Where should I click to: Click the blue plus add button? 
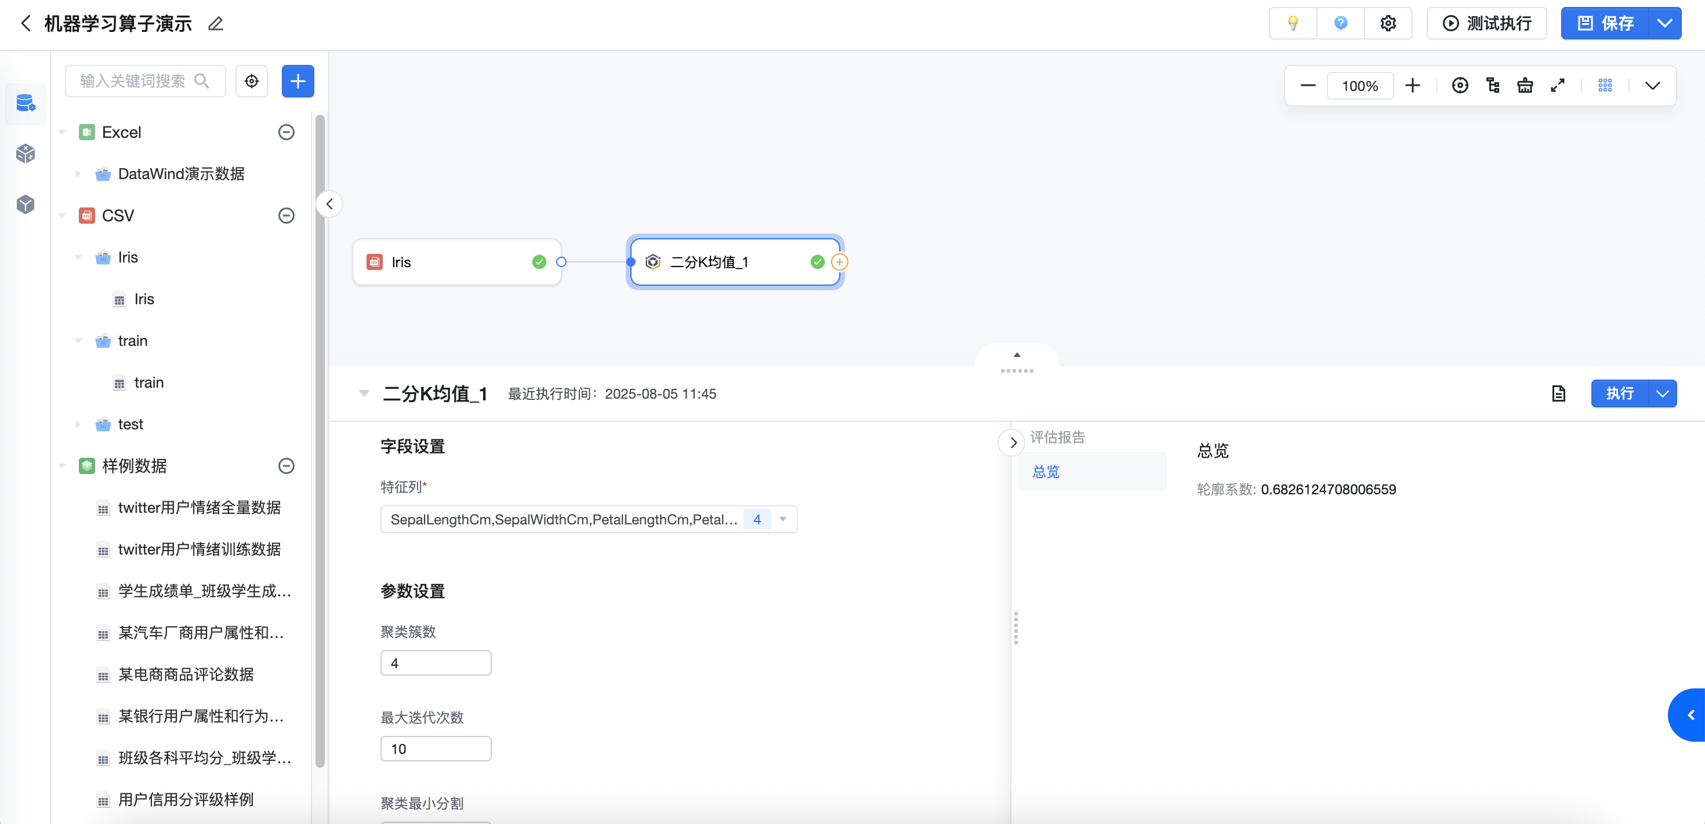pos(298,81)
